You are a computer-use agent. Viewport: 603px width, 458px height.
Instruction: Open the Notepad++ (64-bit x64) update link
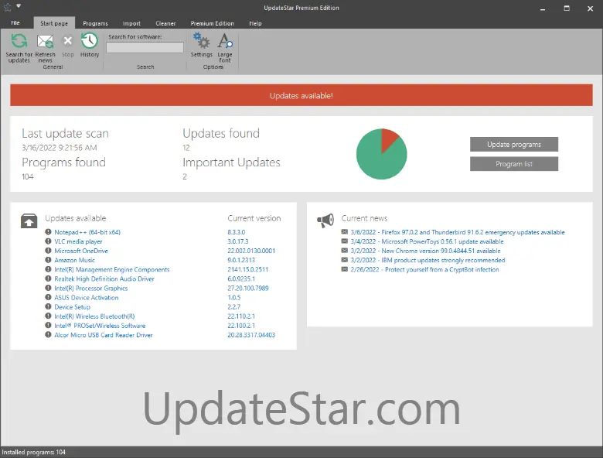coord(87,232)
